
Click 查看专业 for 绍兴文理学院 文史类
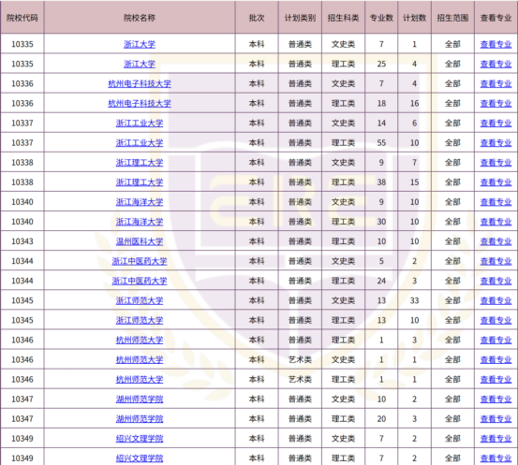pos(496,439)
